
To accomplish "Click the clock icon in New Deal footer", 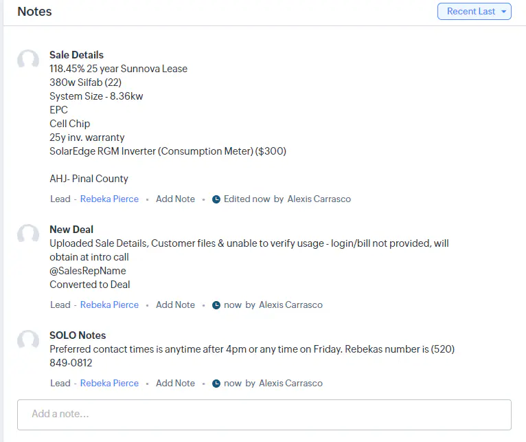I will pyautogui.click(x=216, y=305).
